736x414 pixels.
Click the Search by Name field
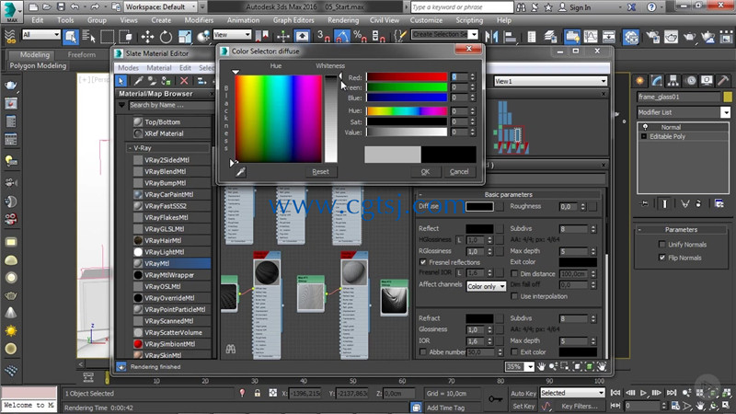(x=170, y=105)
